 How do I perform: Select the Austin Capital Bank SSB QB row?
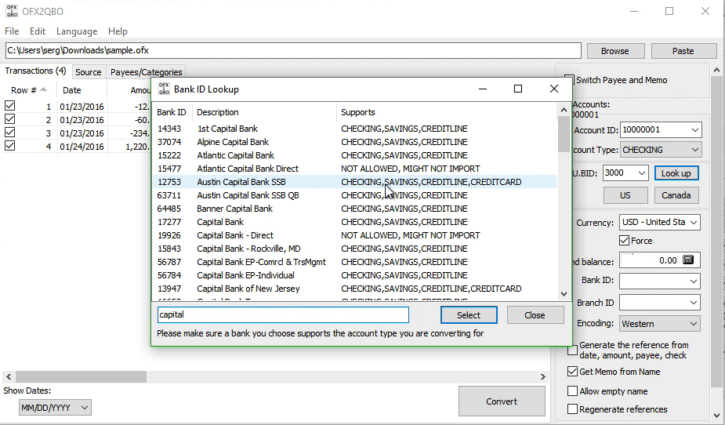(x=354, y=195)
